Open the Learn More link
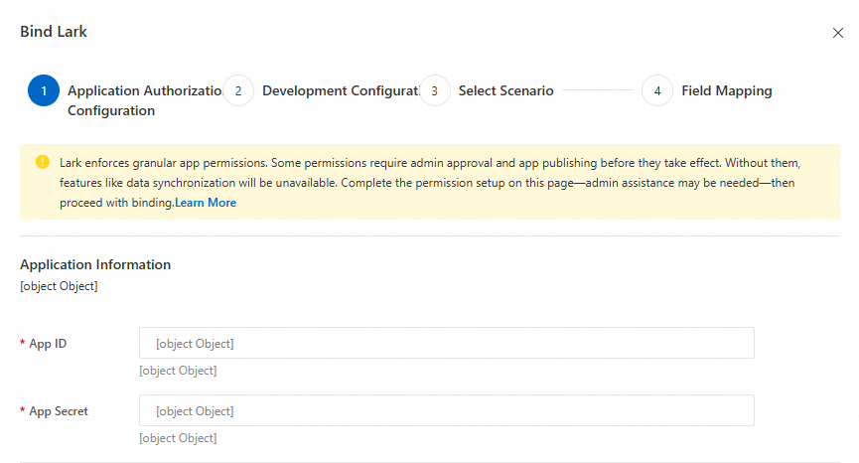This screenshot has height=463, width=859. point(206,203)
